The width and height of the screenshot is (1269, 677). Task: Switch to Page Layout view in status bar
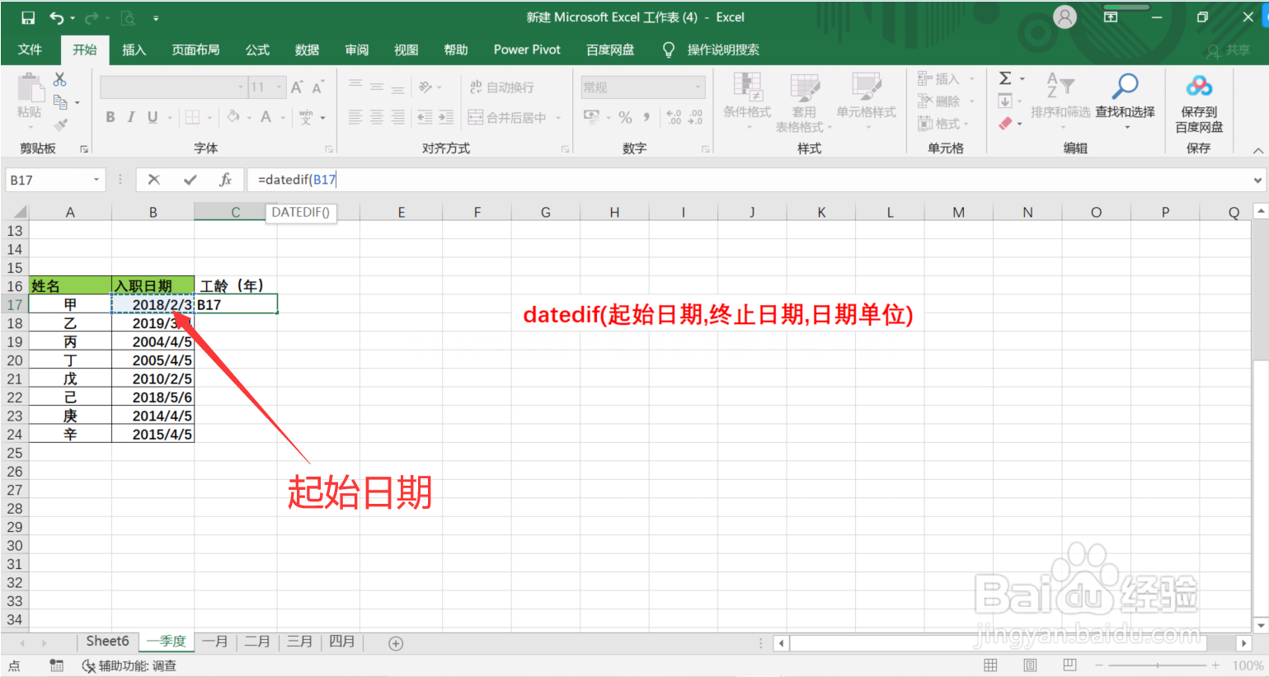click(x=1030, y=665)
